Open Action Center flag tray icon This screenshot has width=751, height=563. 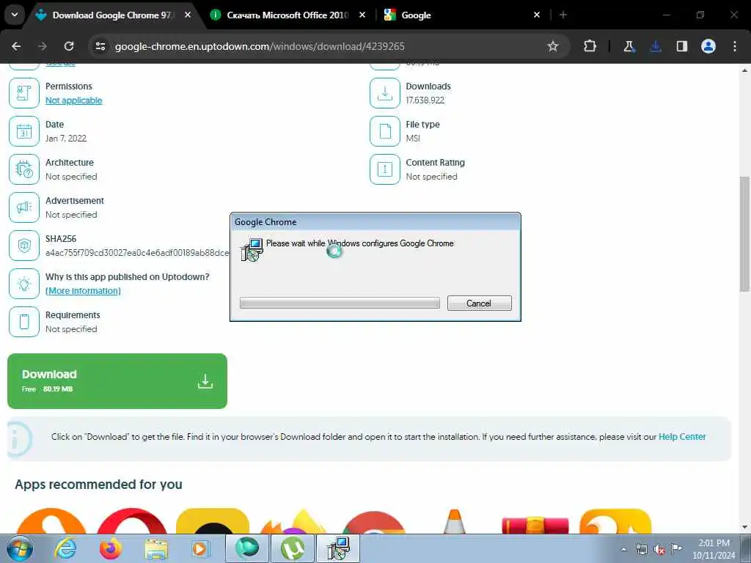[675, 549]
